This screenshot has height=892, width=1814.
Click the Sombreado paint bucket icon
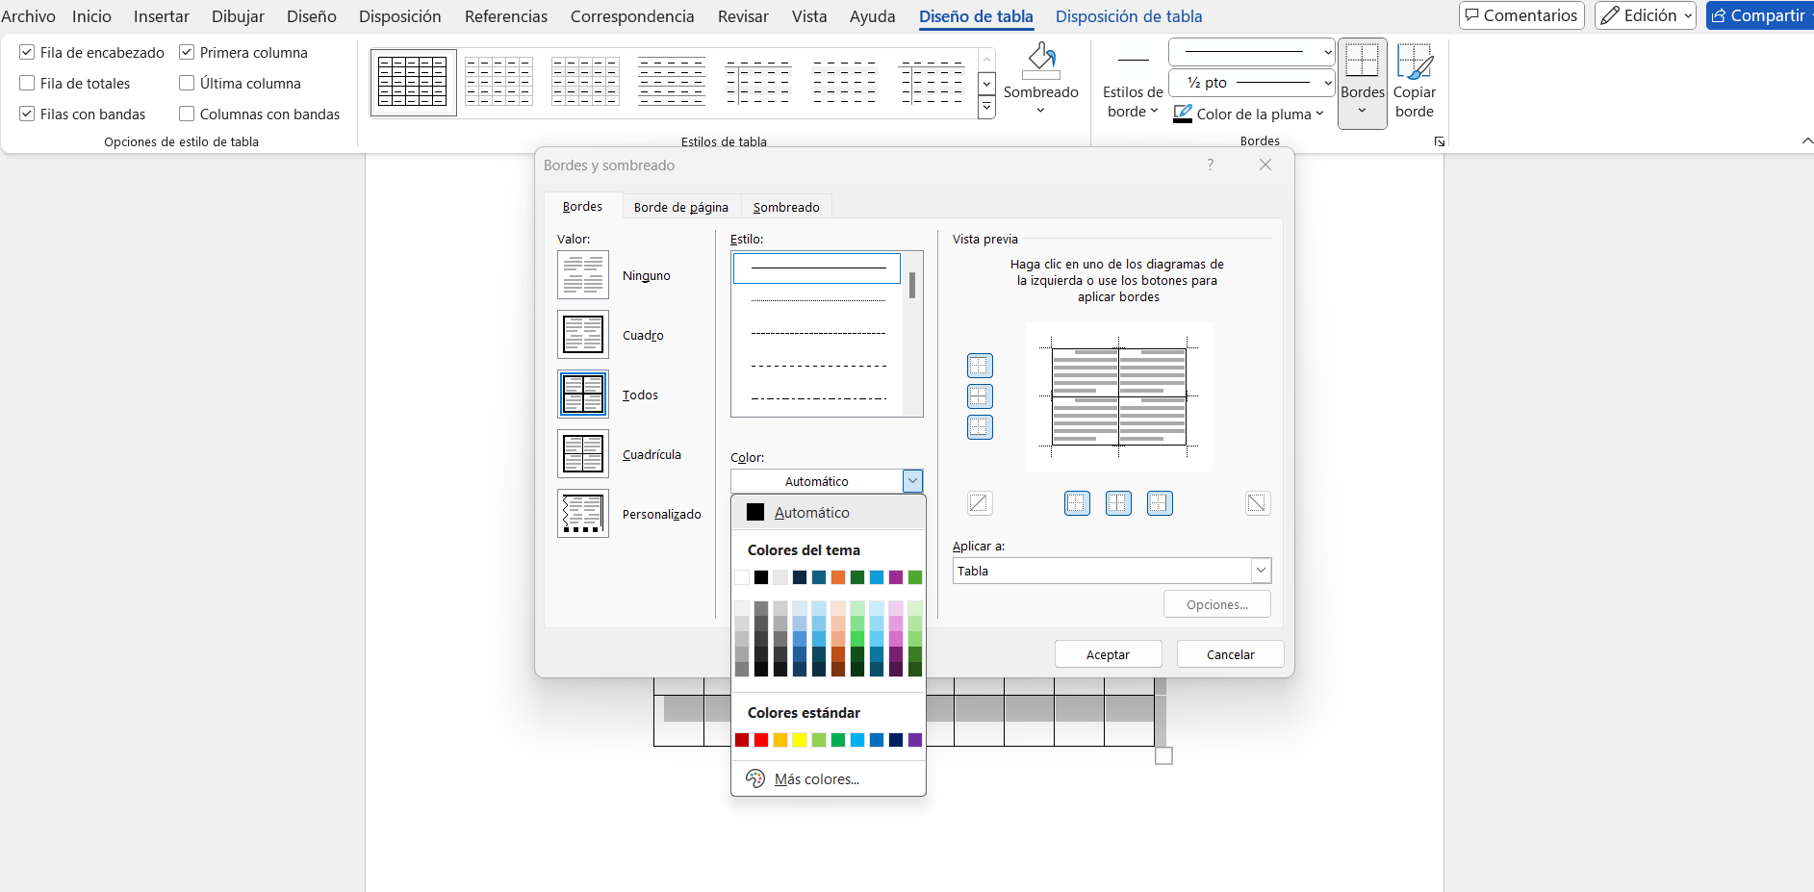1040,63
